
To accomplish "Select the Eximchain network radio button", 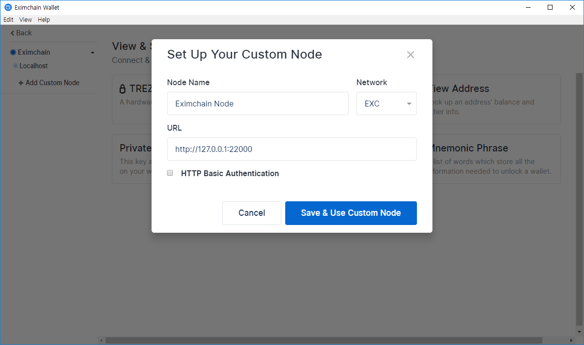I will 13,52.
